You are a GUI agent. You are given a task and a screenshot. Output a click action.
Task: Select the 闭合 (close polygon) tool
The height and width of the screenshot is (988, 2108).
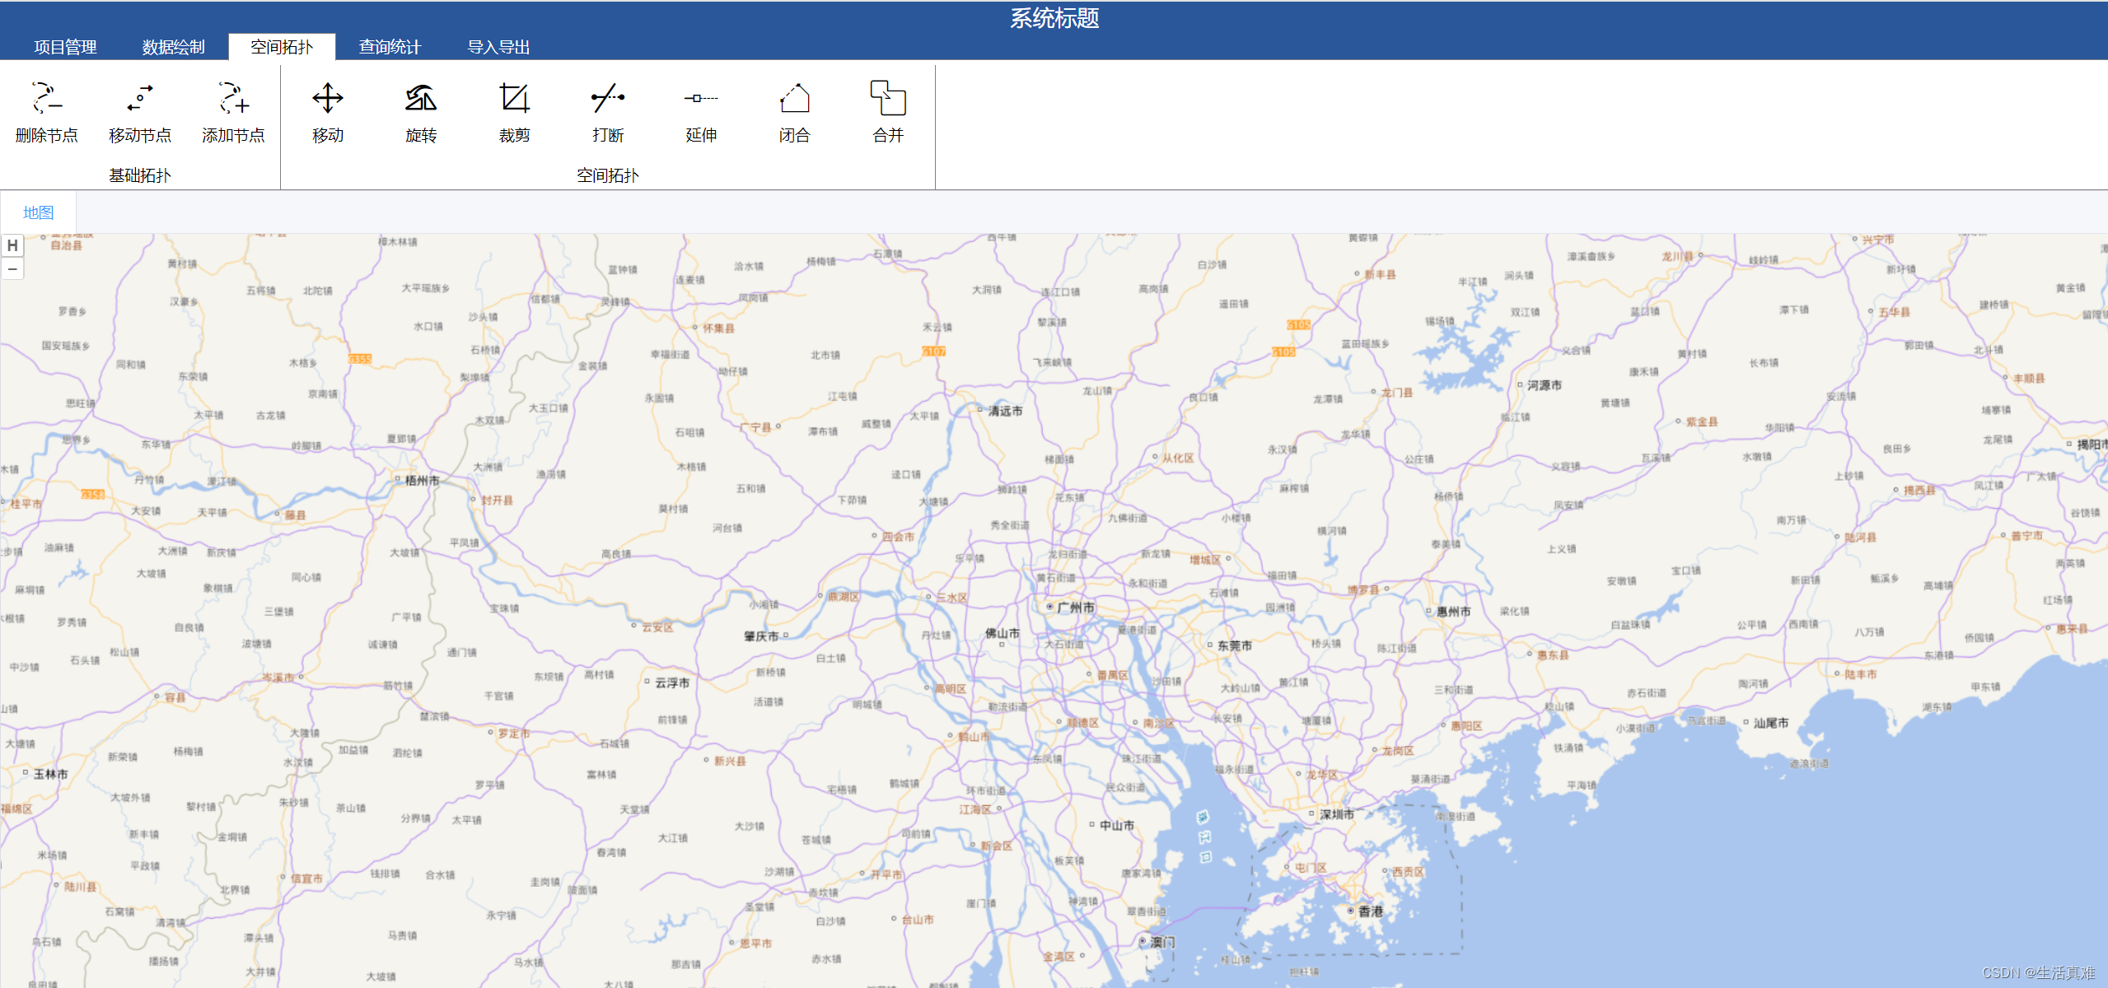793,111
